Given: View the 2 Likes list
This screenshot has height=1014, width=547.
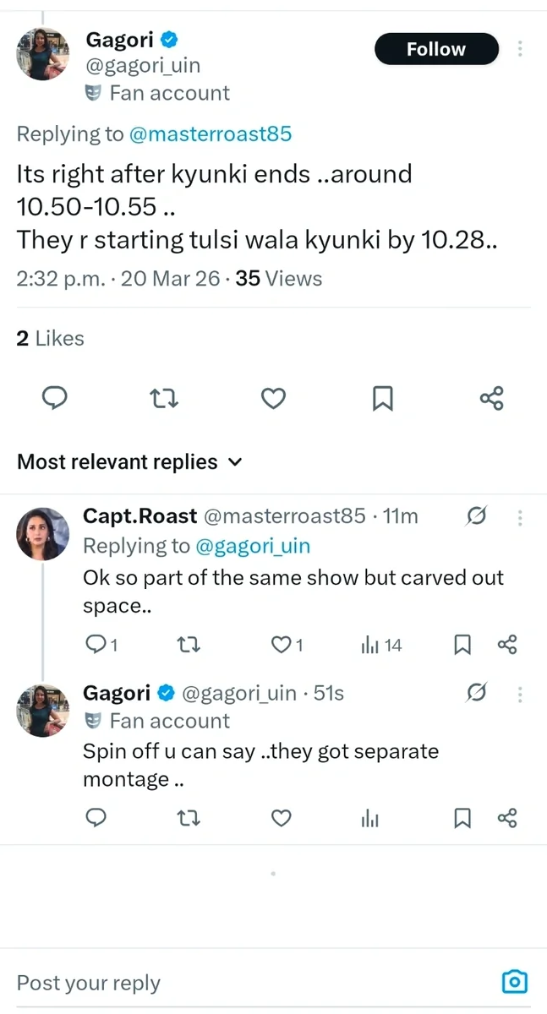Looking at the screenshot, I should 50,338.
